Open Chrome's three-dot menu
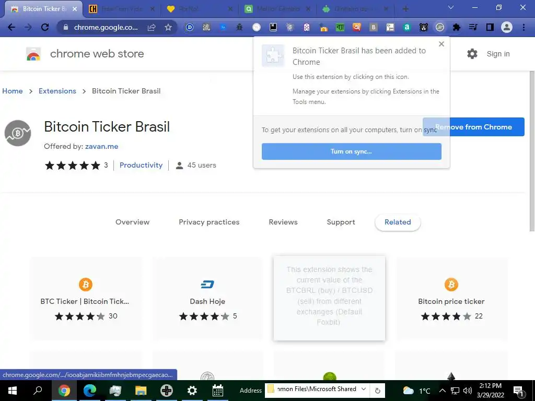This screenshot has height=401, width=535. [x=524, y=27]
